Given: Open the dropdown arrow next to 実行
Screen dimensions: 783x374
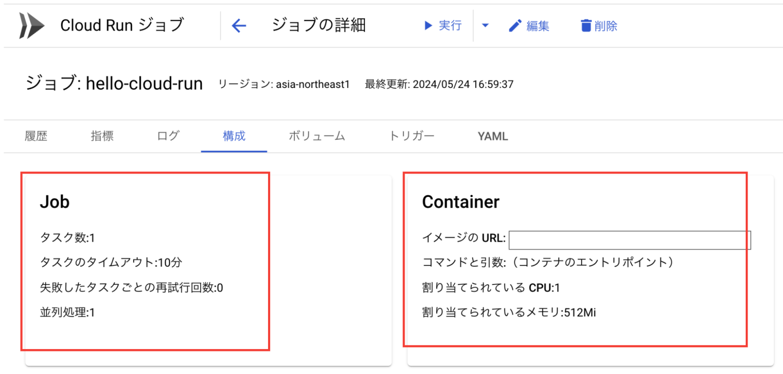Looking at the screenshot, I should (485, 25).
